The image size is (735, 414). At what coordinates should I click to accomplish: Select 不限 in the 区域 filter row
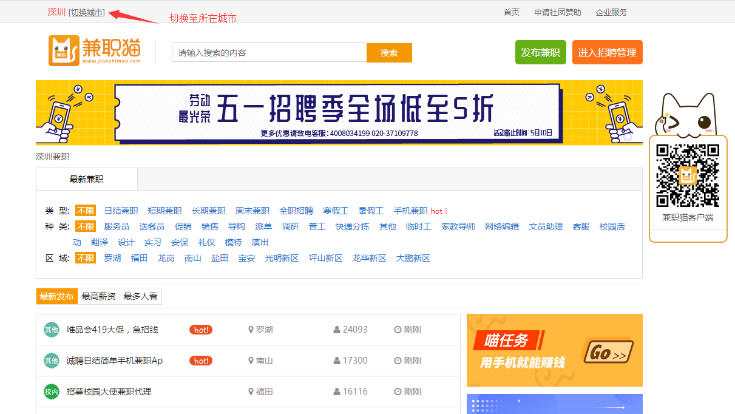point(86,258)
